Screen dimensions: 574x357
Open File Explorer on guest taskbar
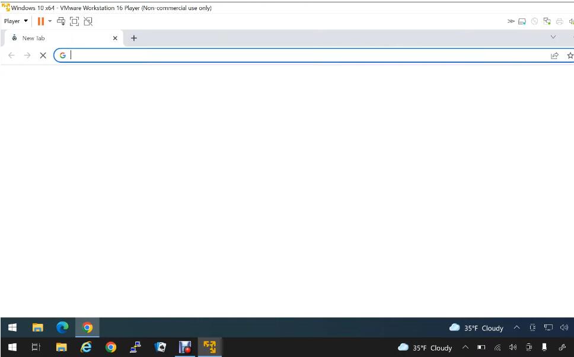tap(38, 327)
